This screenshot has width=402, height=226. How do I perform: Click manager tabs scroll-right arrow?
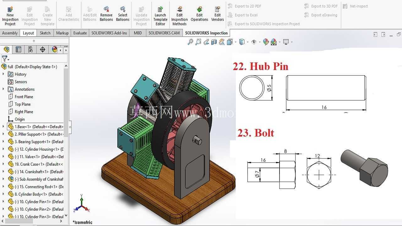click(66, 50)
